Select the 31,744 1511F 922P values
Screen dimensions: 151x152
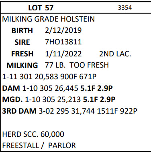pyautogui.click(x=104, y=111)
